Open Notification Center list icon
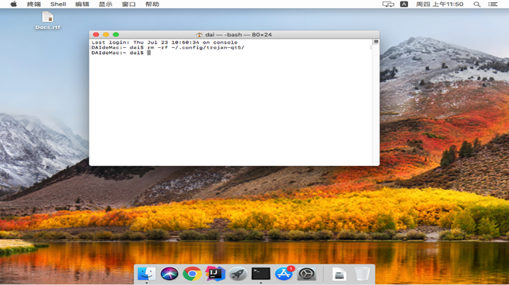This screenshot has height=285, width=509. click(493, 4)
